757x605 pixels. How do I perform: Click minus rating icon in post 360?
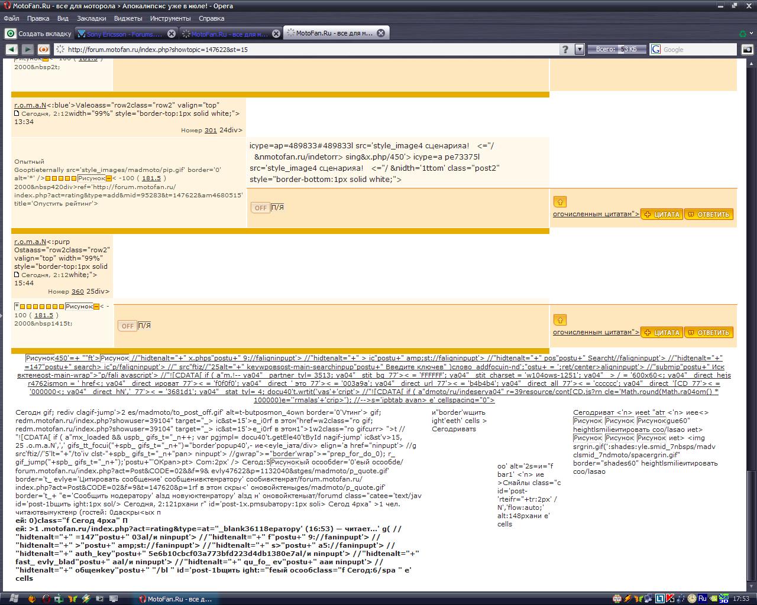tap(96, 307)
